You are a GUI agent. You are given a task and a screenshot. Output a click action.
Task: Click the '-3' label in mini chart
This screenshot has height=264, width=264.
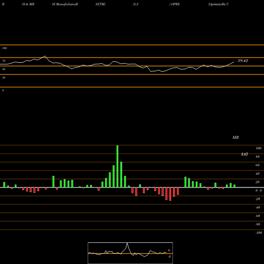[x=169, y=257]
